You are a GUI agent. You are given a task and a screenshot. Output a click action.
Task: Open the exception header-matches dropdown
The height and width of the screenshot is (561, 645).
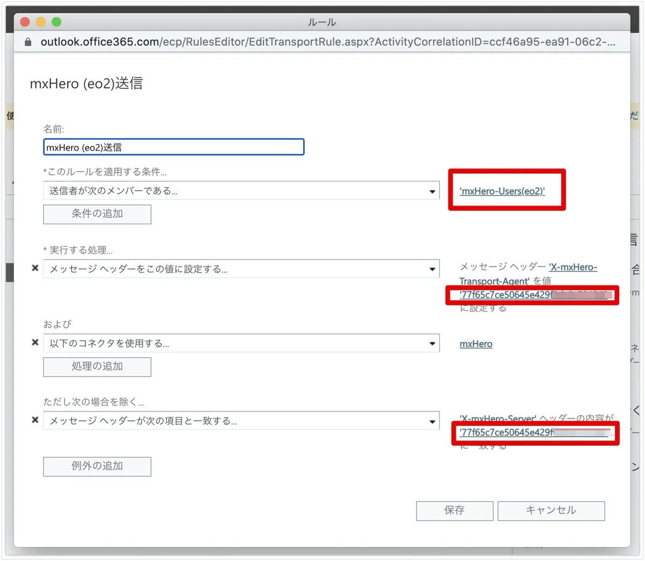coord(241,421)
